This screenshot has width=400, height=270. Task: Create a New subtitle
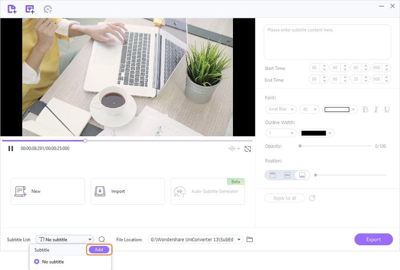48,192
